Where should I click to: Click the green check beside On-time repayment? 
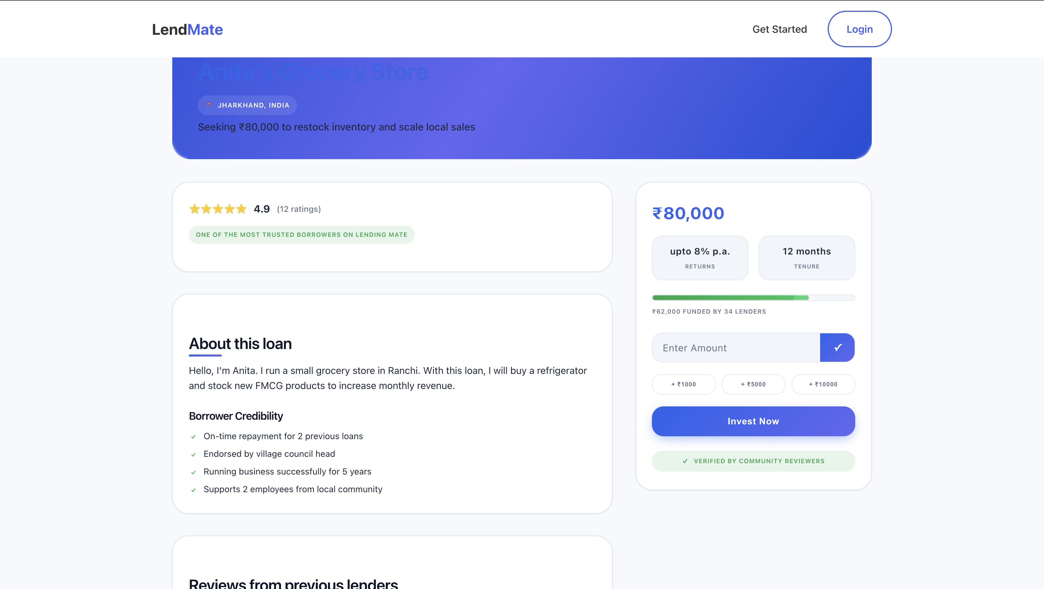coord(193,437)
